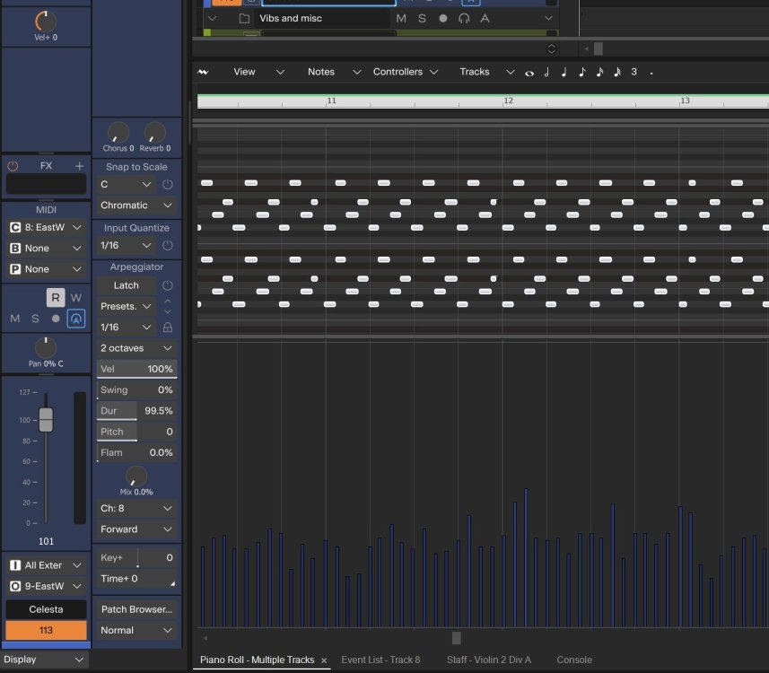Toggle the Input Quantize power button
The height and width of the screenshot is (673, 769).
tap(167, 245)
